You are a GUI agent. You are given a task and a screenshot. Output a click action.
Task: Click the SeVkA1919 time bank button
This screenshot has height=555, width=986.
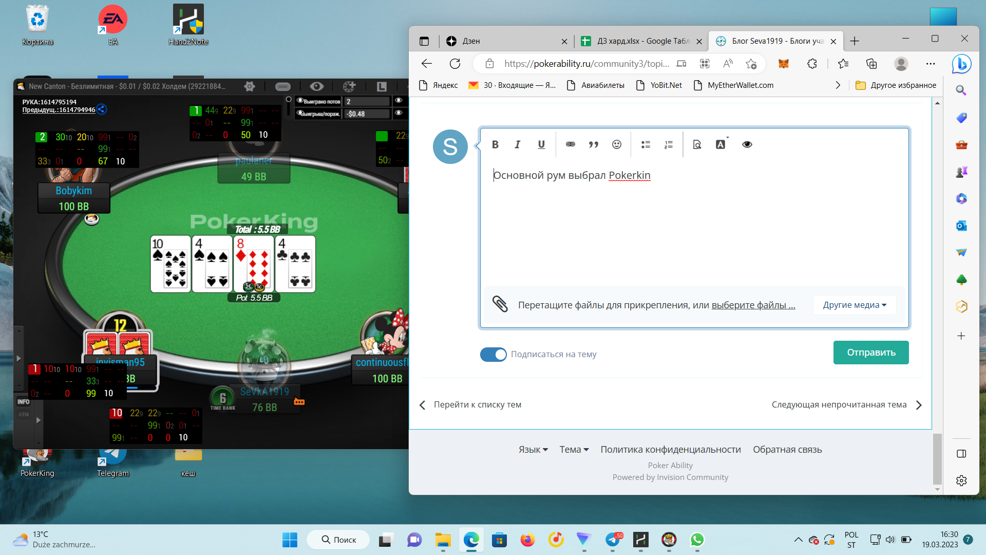click(x=223, y=399)
